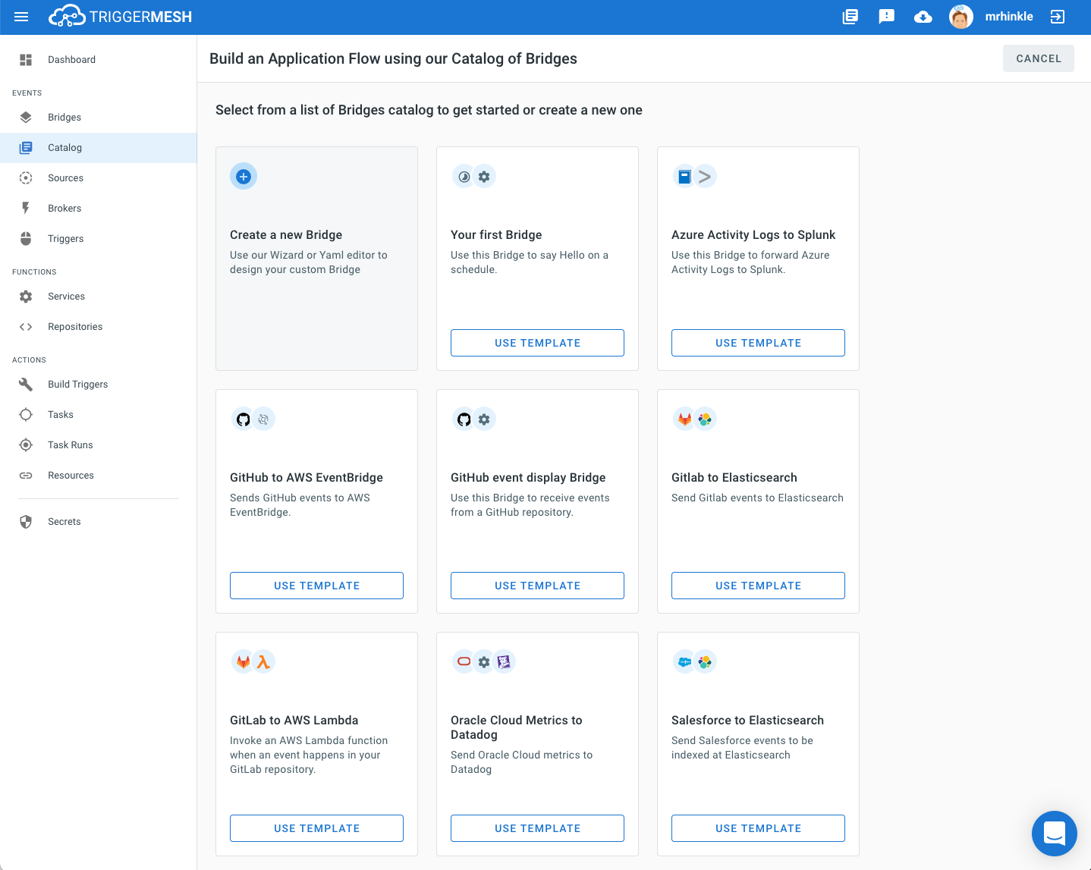Click the Triggers sidebar icon
The height and width of the screenshot is (870, 1091).
click(26, 239)
